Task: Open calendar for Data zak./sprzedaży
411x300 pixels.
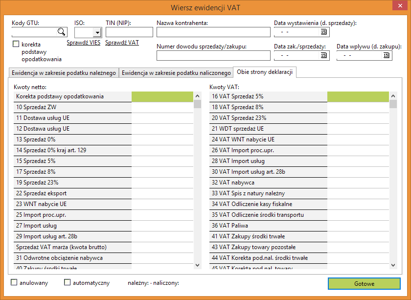Action: coord(324,55)
